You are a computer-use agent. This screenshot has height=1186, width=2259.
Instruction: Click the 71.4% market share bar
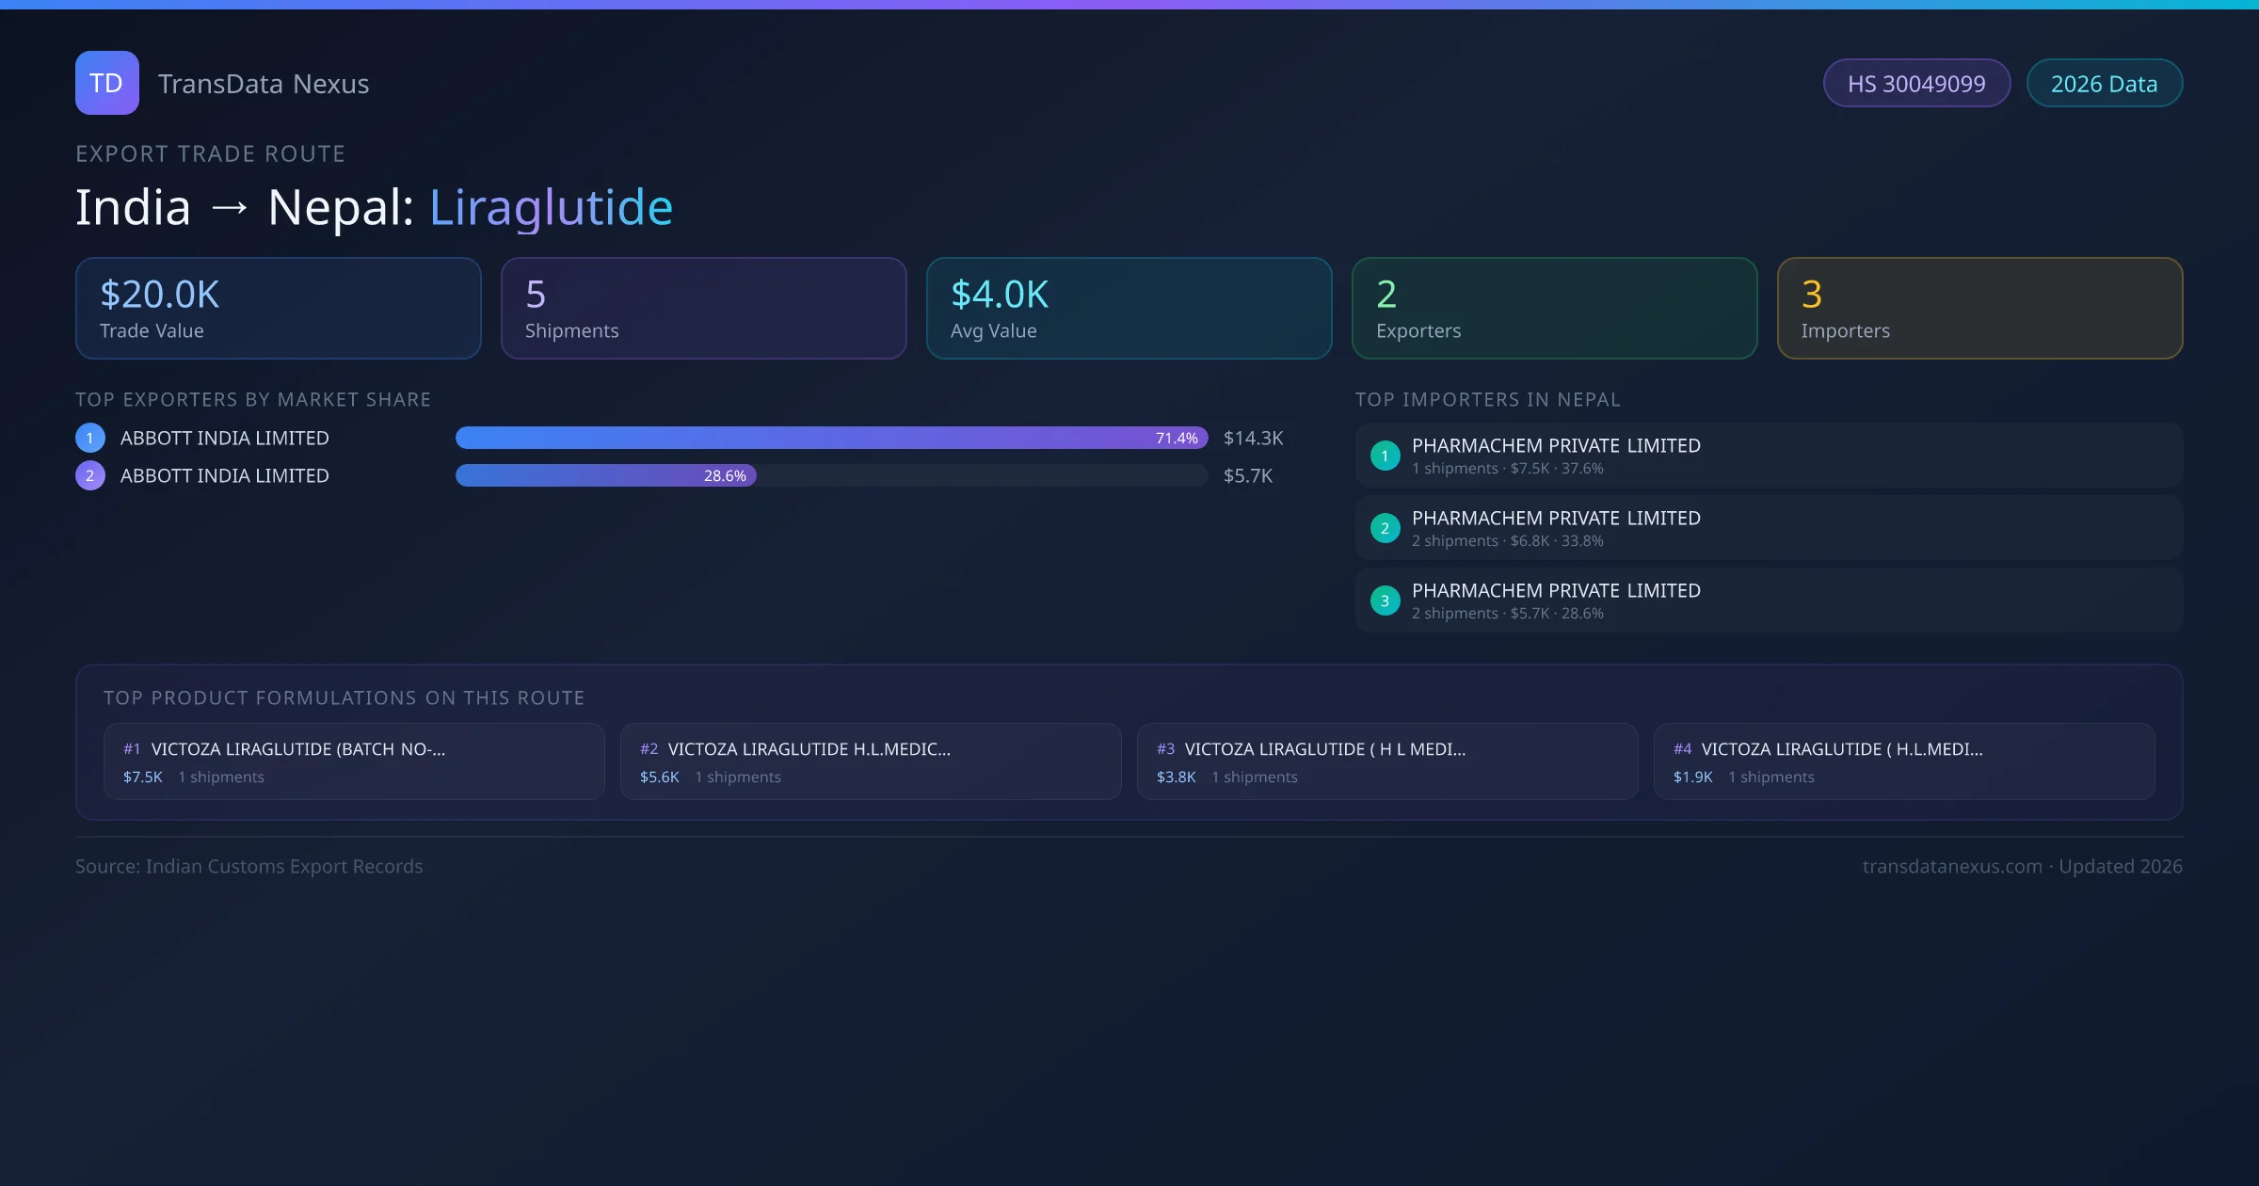click(831, 438)
